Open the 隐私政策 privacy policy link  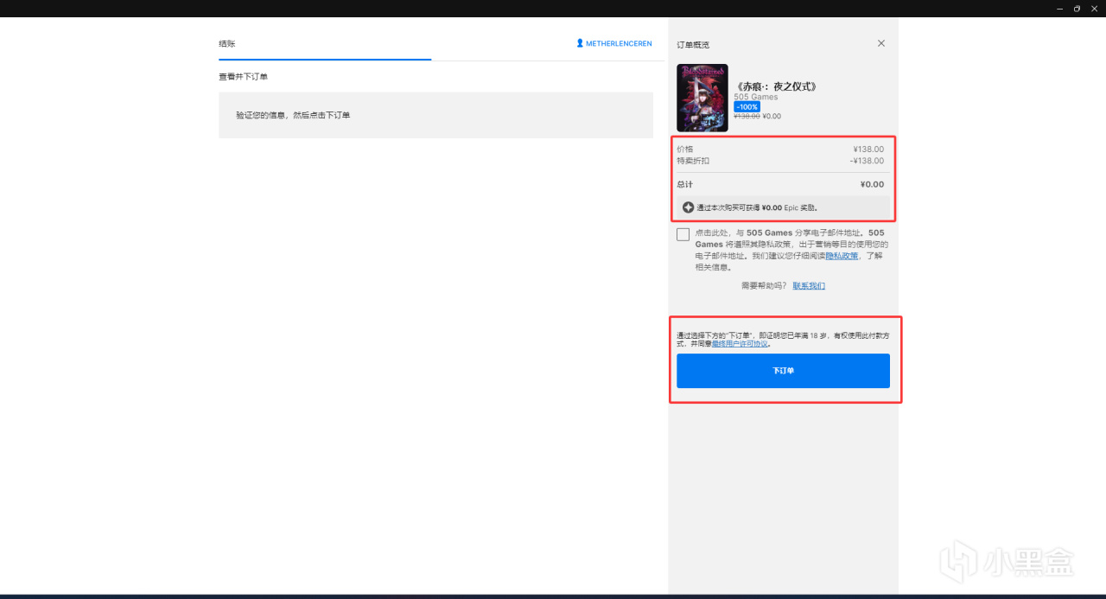[x=842, y=256]
